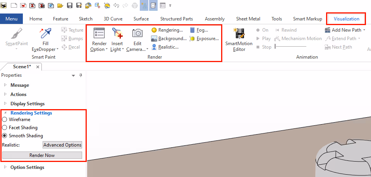The image size is (371, 177).
Task: Open the Menu button
Action: [x=11, y=19]
